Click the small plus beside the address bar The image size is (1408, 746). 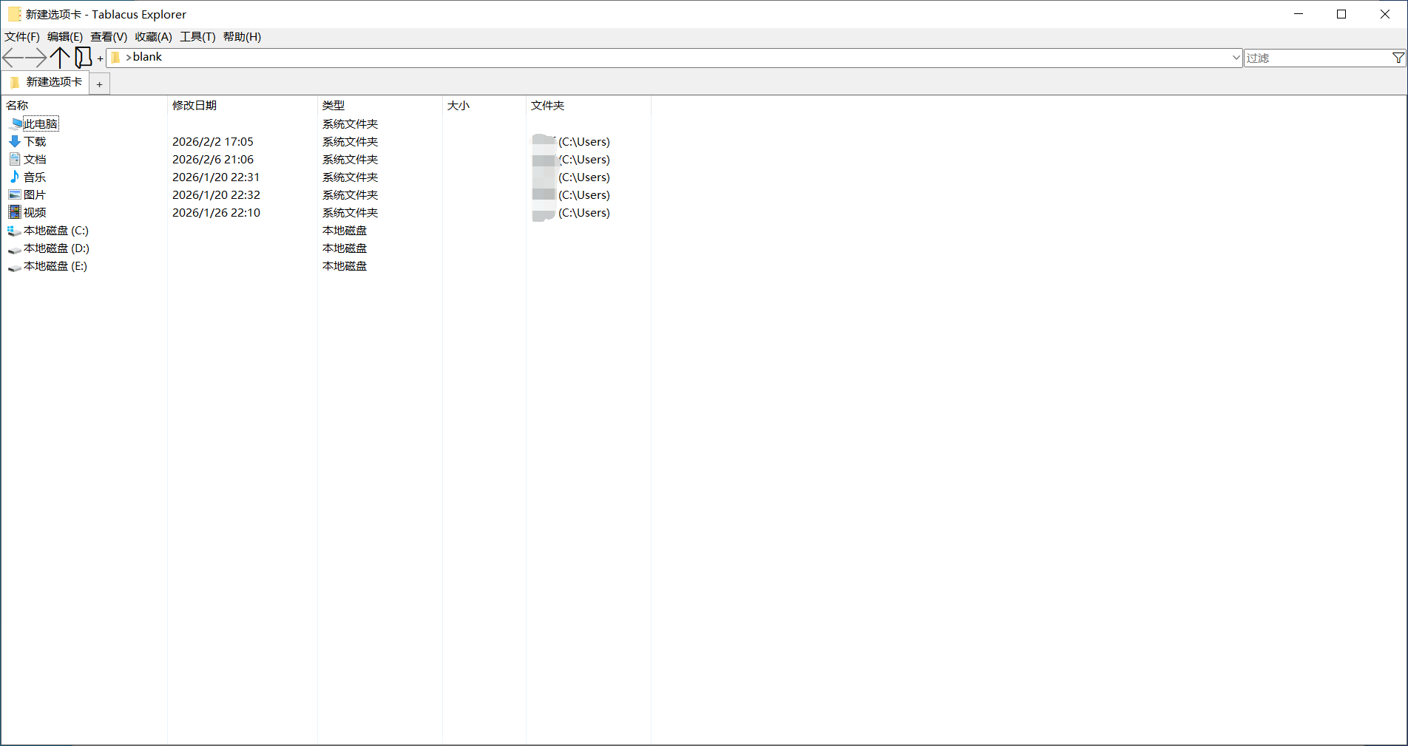coord(100,58)
